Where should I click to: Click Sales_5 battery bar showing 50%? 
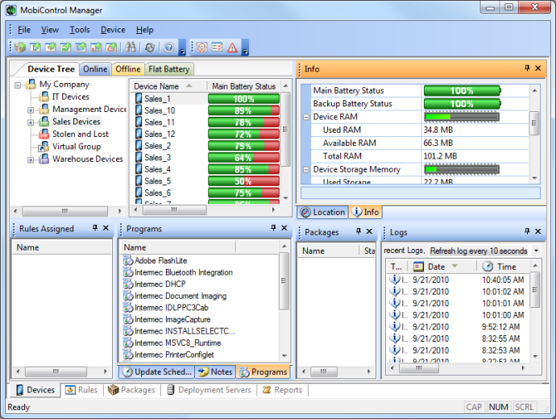[x=243, y=181]
